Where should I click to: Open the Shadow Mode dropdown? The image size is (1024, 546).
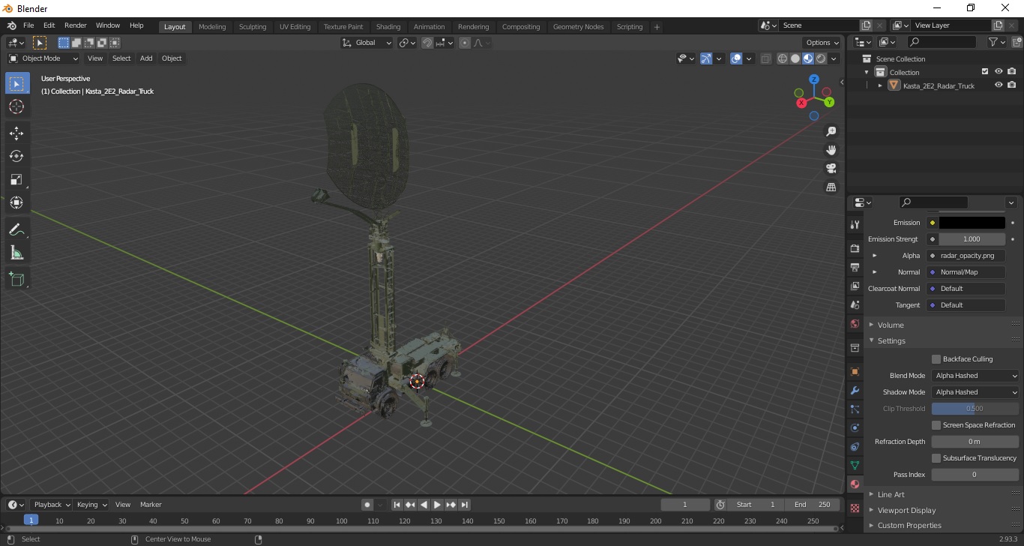(975, 392)
